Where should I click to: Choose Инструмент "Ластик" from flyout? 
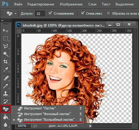coord(48,108)
